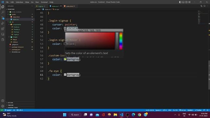The height and width of the screenshot is (118, 210).
Task: Switch to the index.html editor tab
Action: (70, 6)
